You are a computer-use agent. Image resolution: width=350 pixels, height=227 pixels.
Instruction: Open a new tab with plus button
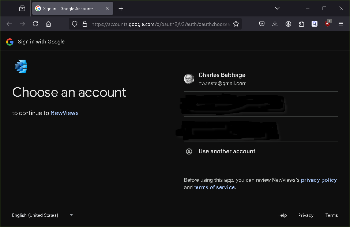[x=121, y=8]
